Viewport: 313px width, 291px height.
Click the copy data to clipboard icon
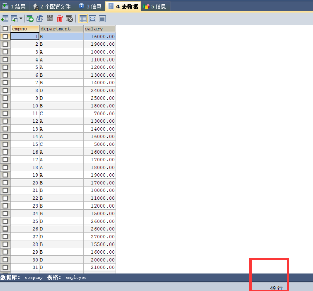pyautogui.click(x=14, y=18)
